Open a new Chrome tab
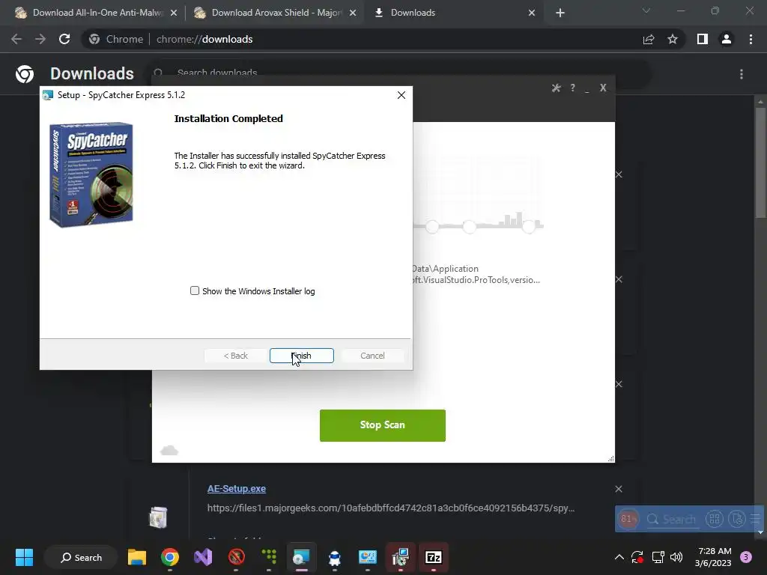 click(x=560, y=13)
